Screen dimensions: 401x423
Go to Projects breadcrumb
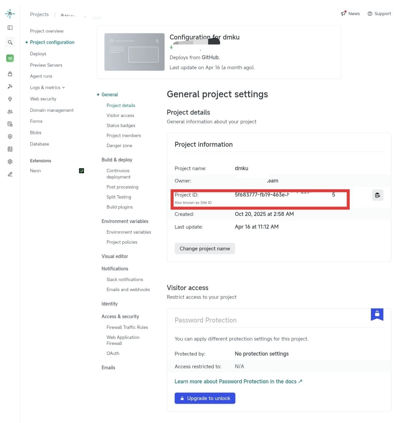39,14
